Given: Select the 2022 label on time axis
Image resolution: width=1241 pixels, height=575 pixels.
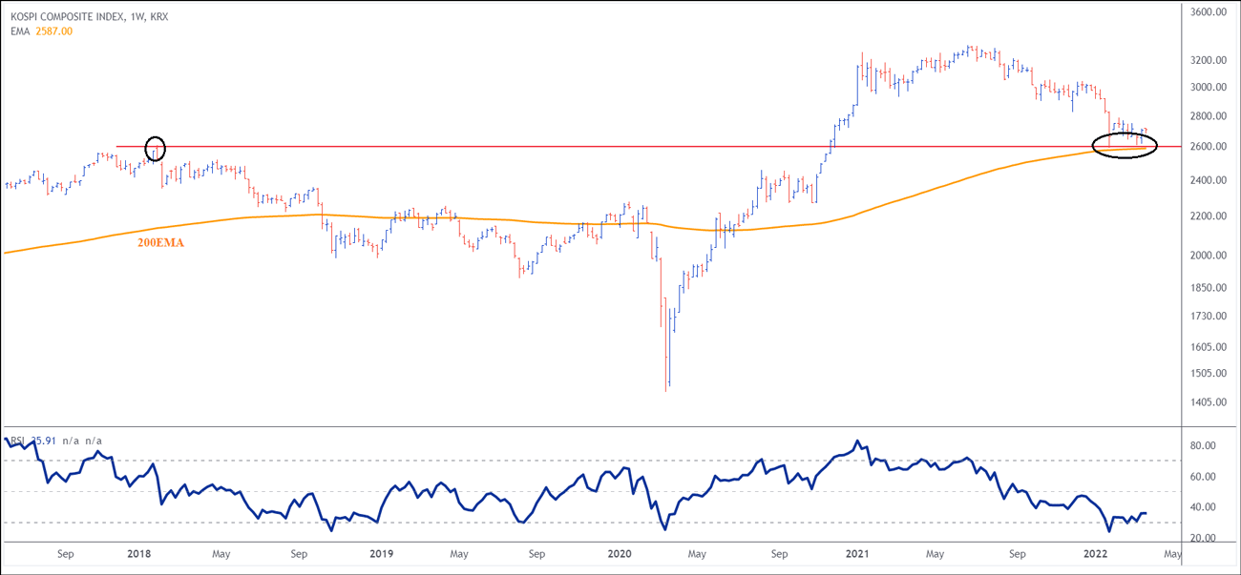Looking at the screenshot, I should (x=1094, y=553).
